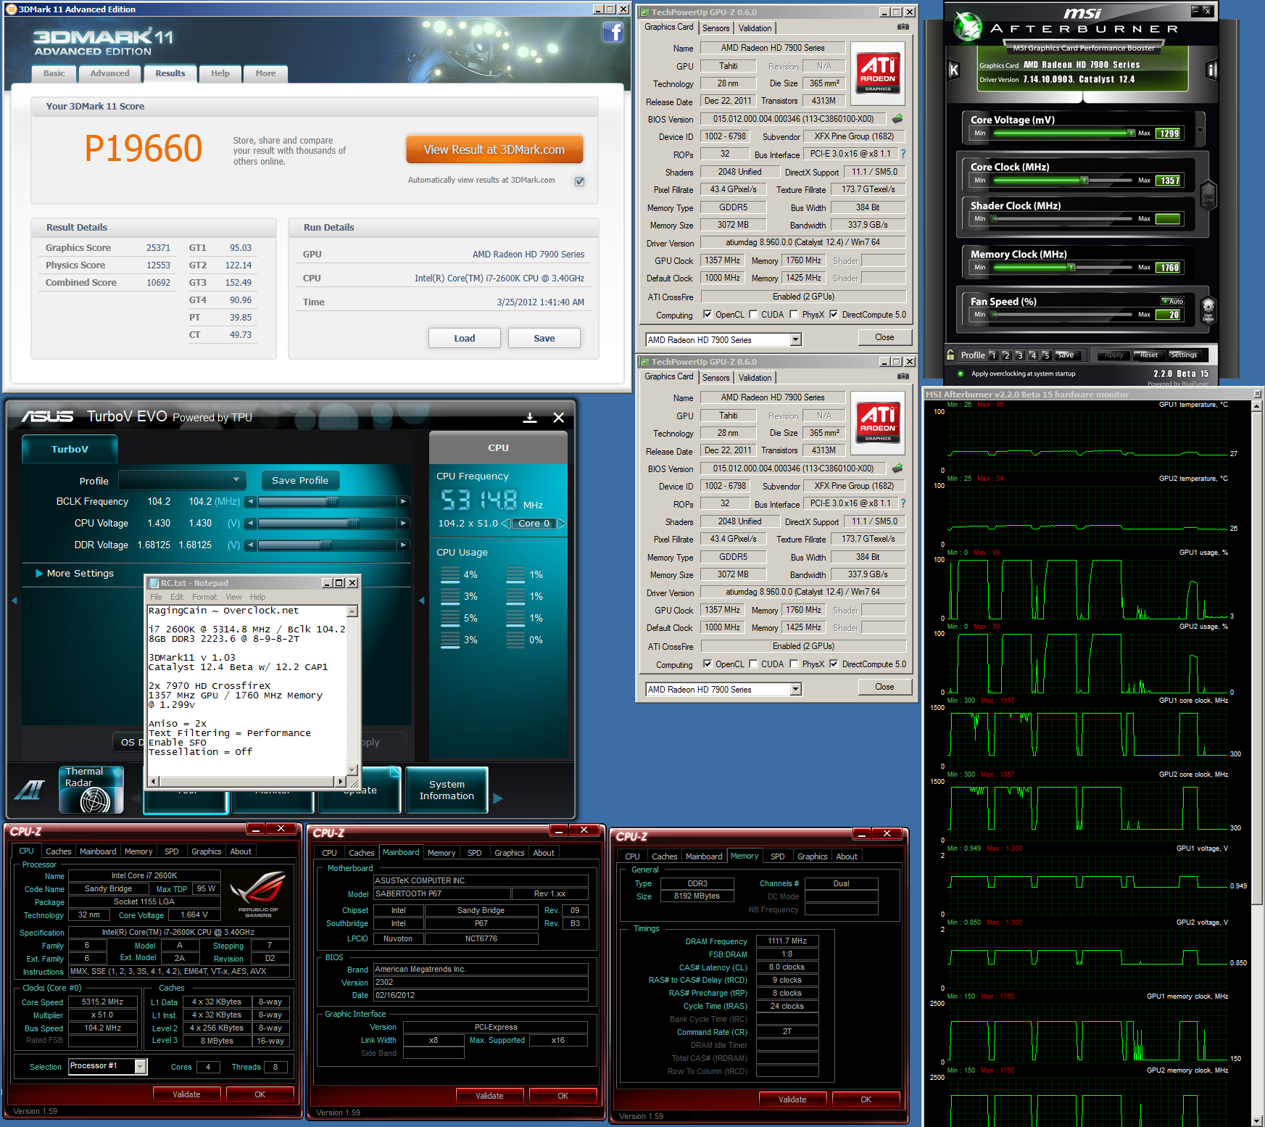Click the ROG logo in CPU-Z CPU window
Screen dimensions: 1265x1127
257,894
